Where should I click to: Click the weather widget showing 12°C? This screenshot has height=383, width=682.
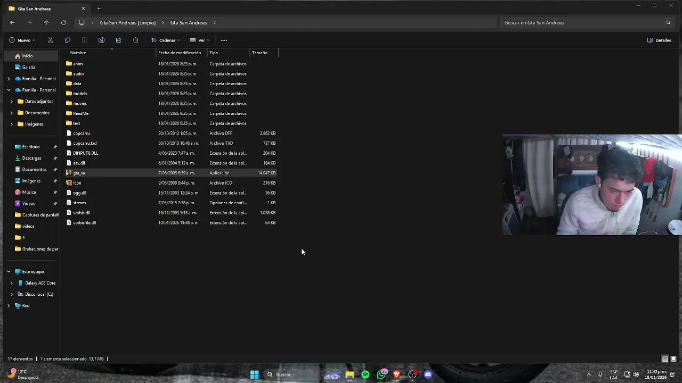(22, 374)
